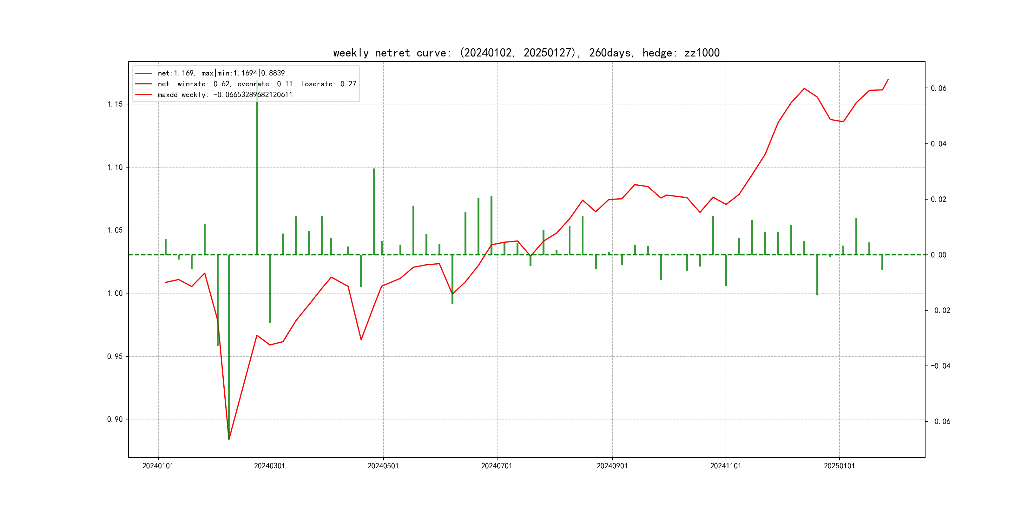Click the 20240101 x-axis date label
This screenshot has height=514, width=1028.
158,466
